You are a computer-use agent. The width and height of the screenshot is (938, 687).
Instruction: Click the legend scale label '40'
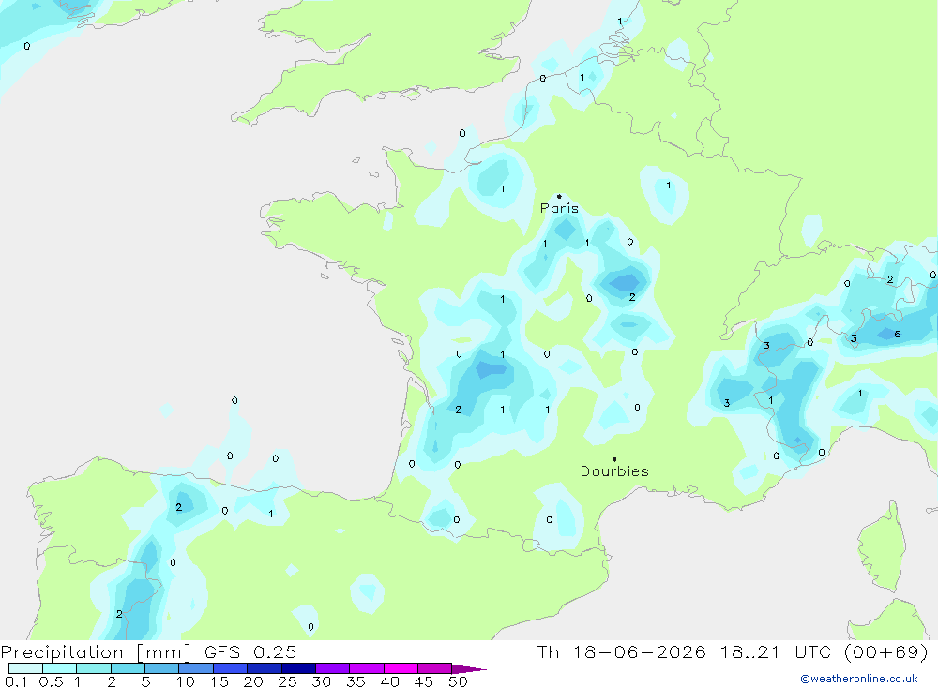389,681
